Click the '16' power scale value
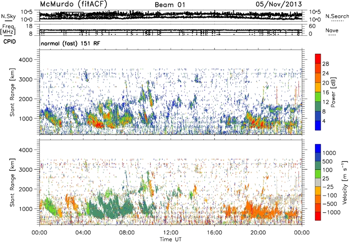 [325, 93]
